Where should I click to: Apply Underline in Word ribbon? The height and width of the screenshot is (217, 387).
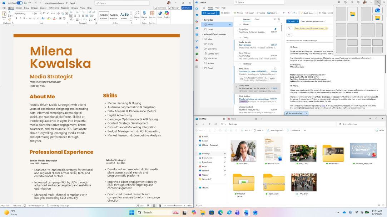(x=24, y=18)
